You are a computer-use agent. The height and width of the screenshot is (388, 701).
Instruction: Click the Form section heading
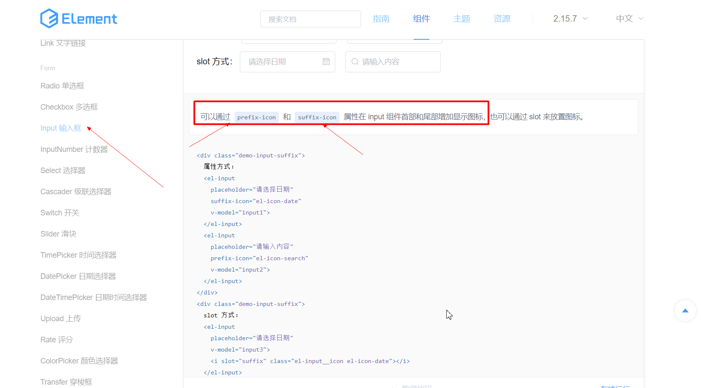48,68
